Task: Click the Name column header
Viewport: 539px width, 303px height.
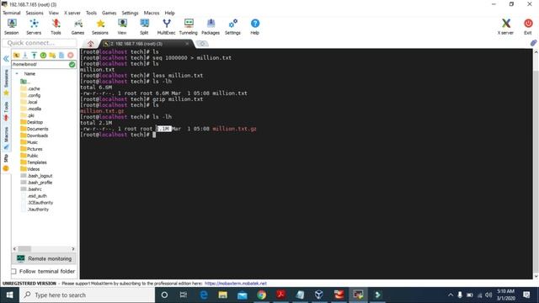Action: coord(29,73)
